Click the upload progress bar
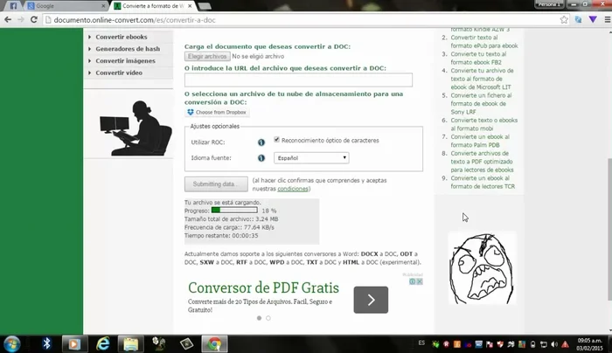 click(234, 211)
